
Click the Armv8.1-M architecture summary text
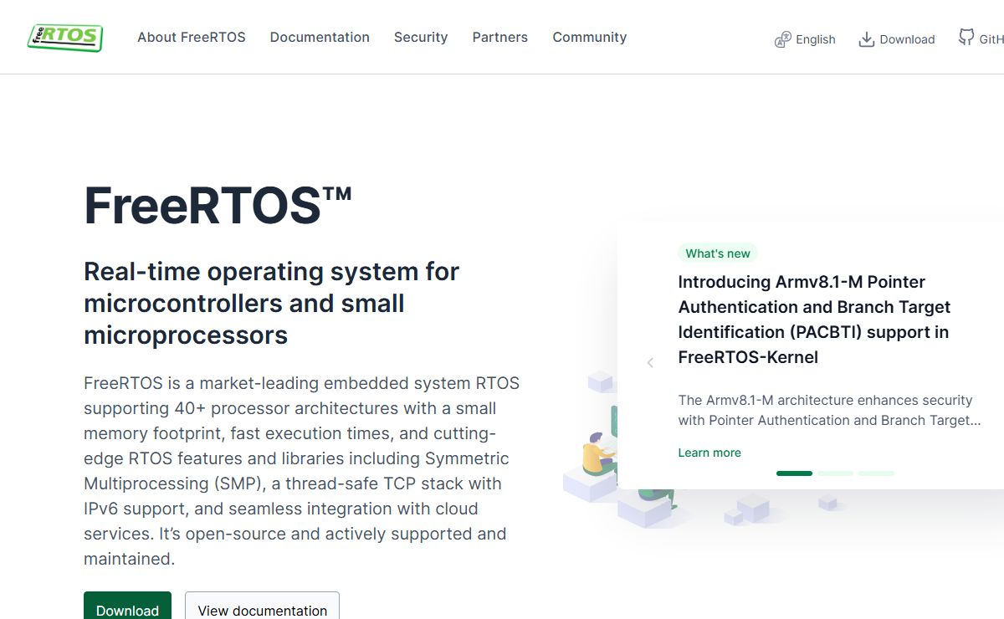point(829,410)
